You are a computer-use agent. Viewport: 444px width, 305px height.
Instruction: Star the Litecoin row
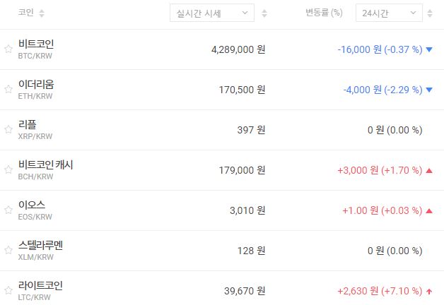click(8, 291)
